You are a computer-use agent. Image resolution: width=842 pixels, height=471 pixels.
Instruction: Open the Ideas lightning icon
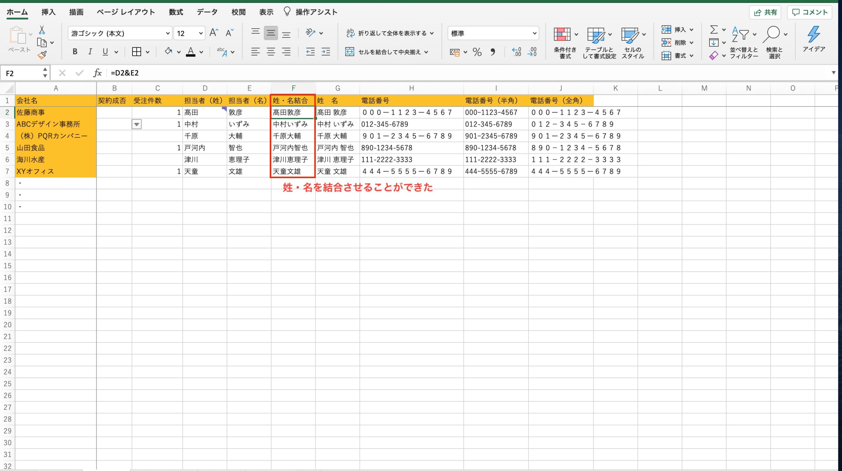(x=814, y=39)
